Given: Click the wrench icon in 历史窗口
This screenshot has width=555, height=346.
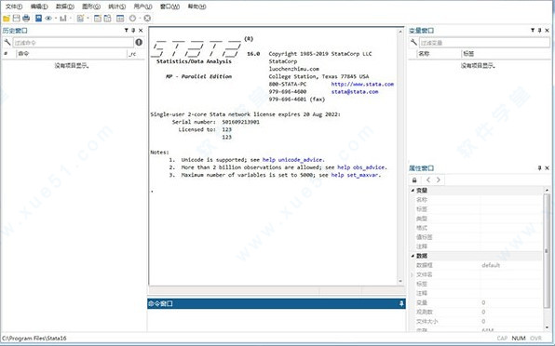Looking at the screenshot, I should [7, 43].
